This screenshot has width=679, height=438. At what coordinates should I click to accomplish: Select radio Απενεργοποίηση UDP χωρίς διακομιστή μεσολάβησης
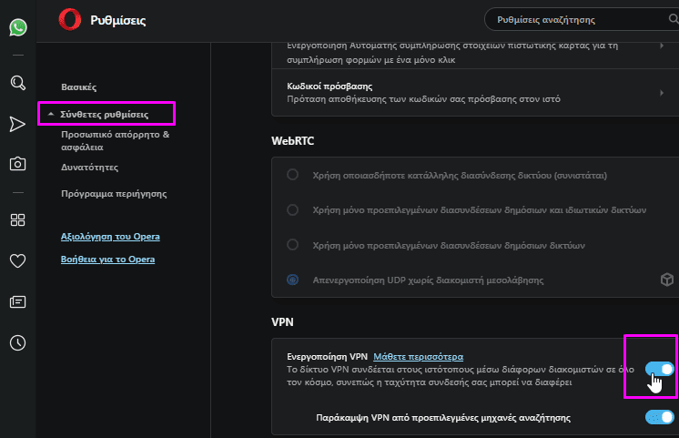pyautogui.click(x=293, y=280)
